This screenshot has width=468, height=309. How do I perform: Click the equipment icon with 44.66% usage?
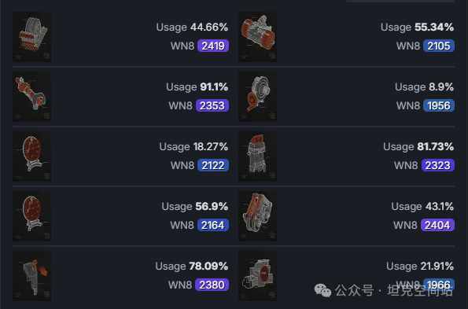(31, 37)
